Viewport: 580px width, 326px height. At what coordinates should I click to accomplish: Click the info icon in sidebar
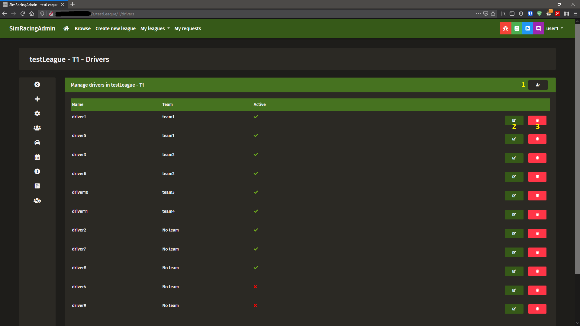tap(37, 171)
